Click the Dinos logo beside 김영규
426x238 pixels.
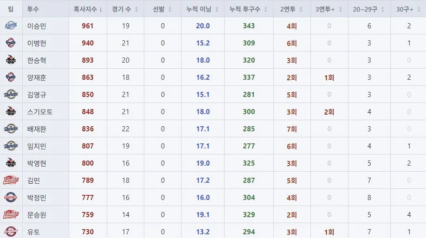(11, 94)
